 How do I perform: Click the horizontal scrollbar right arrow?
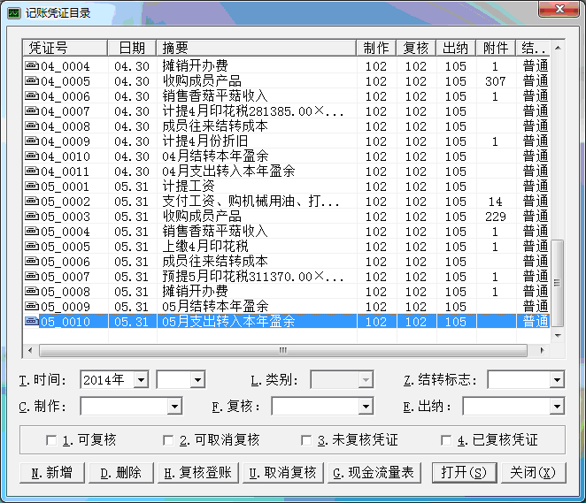coord(542,350)
